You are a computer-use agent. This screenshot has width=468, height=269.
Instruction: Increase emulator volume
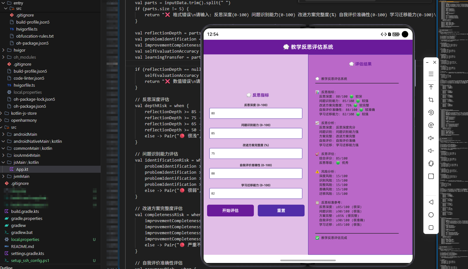tap(431, 138)
